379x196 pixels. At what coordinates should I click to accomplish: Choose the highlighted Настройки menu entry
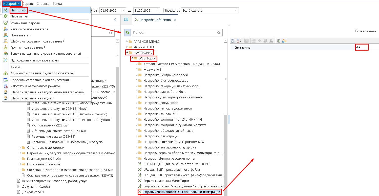[x=46, y=10]
